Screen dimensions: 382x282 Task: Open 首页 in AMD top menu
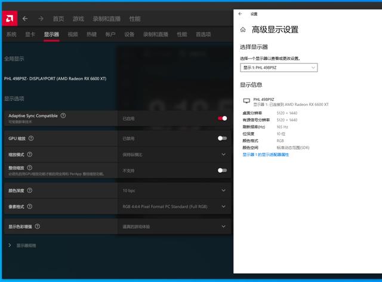pyautogui.click(x=58, y=19)
